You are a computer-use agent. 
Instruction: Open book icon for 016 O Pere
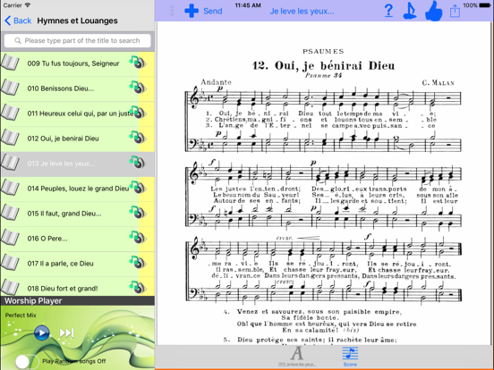point(10,238)
